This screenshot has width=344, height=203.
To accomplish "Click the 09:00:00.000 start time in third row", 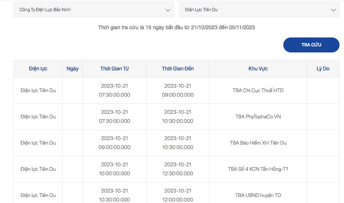I will (x=115, y=147).
